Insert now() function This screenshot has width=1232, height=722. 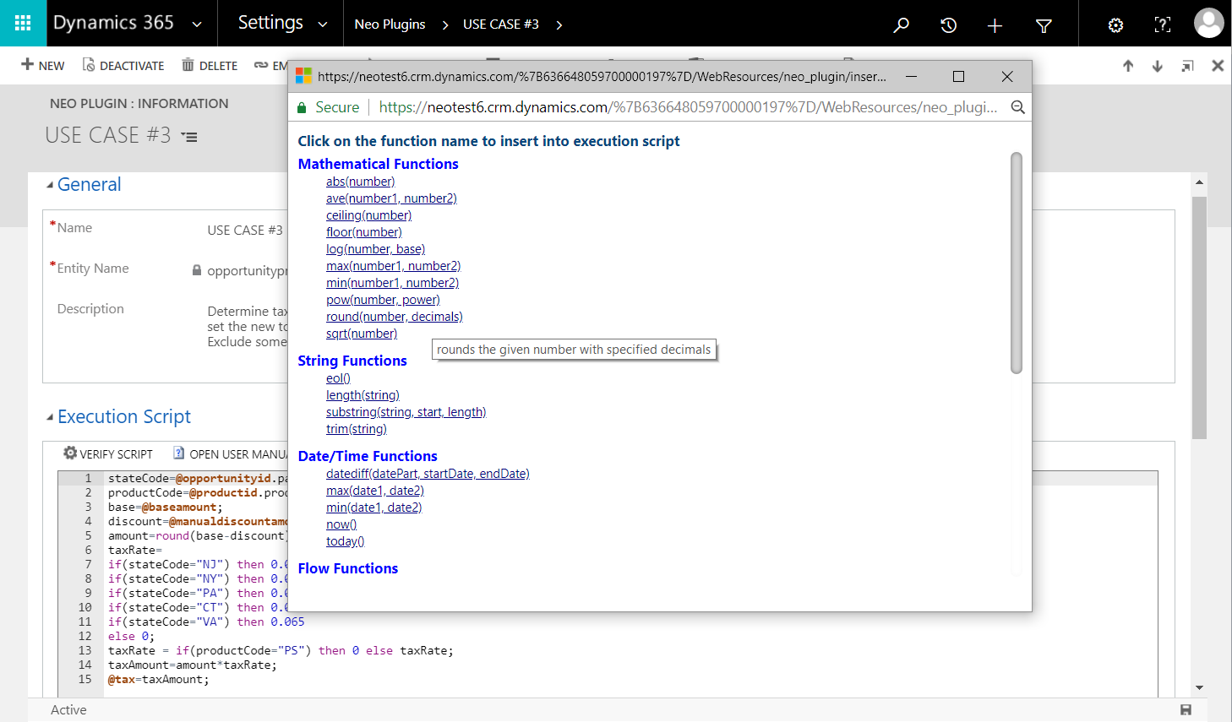click(x=341, y=524)
